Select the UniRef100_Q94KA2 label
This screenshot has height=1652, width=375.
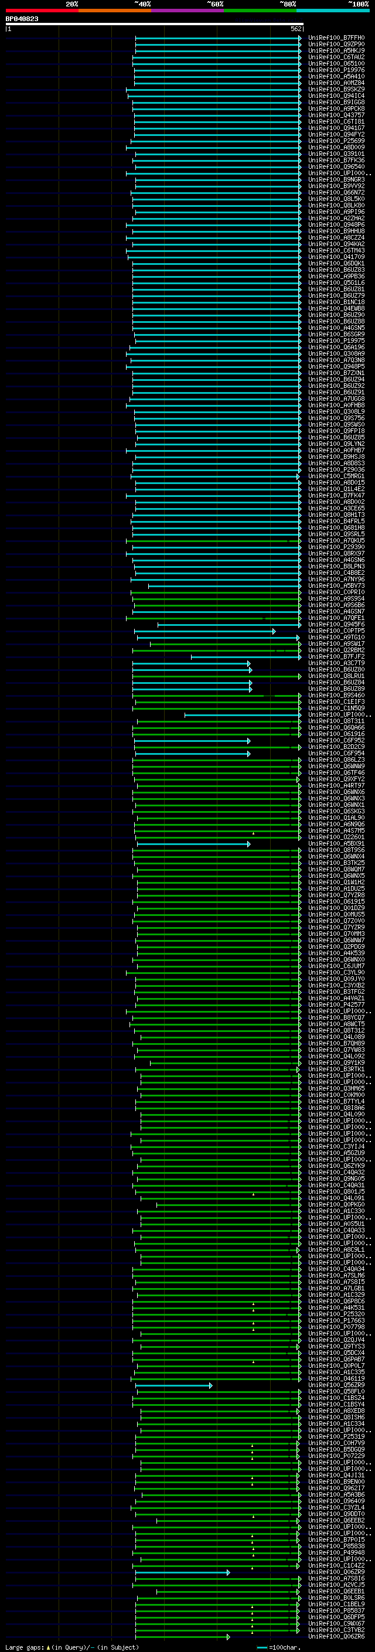point(336,244)
